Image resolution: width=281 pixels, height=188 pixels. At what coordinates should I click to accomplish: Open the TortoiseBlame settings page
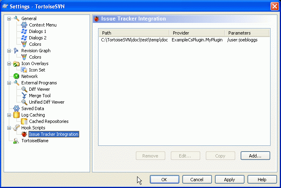click(35, 141)
